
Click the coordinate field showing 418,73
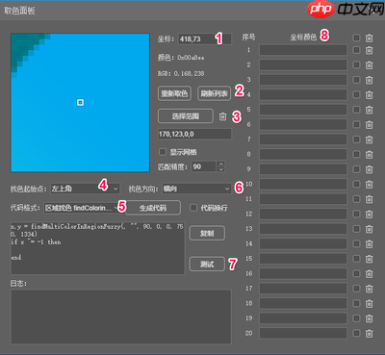click(x=205, y=39)
